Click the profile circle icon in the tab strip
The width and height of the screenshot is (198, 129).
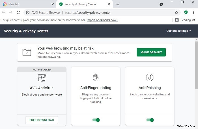[161, 4]
